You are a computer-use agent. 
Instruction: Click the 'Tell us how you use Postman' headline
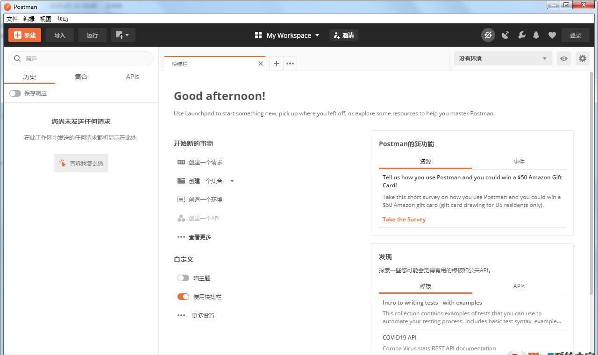point(472,181)
